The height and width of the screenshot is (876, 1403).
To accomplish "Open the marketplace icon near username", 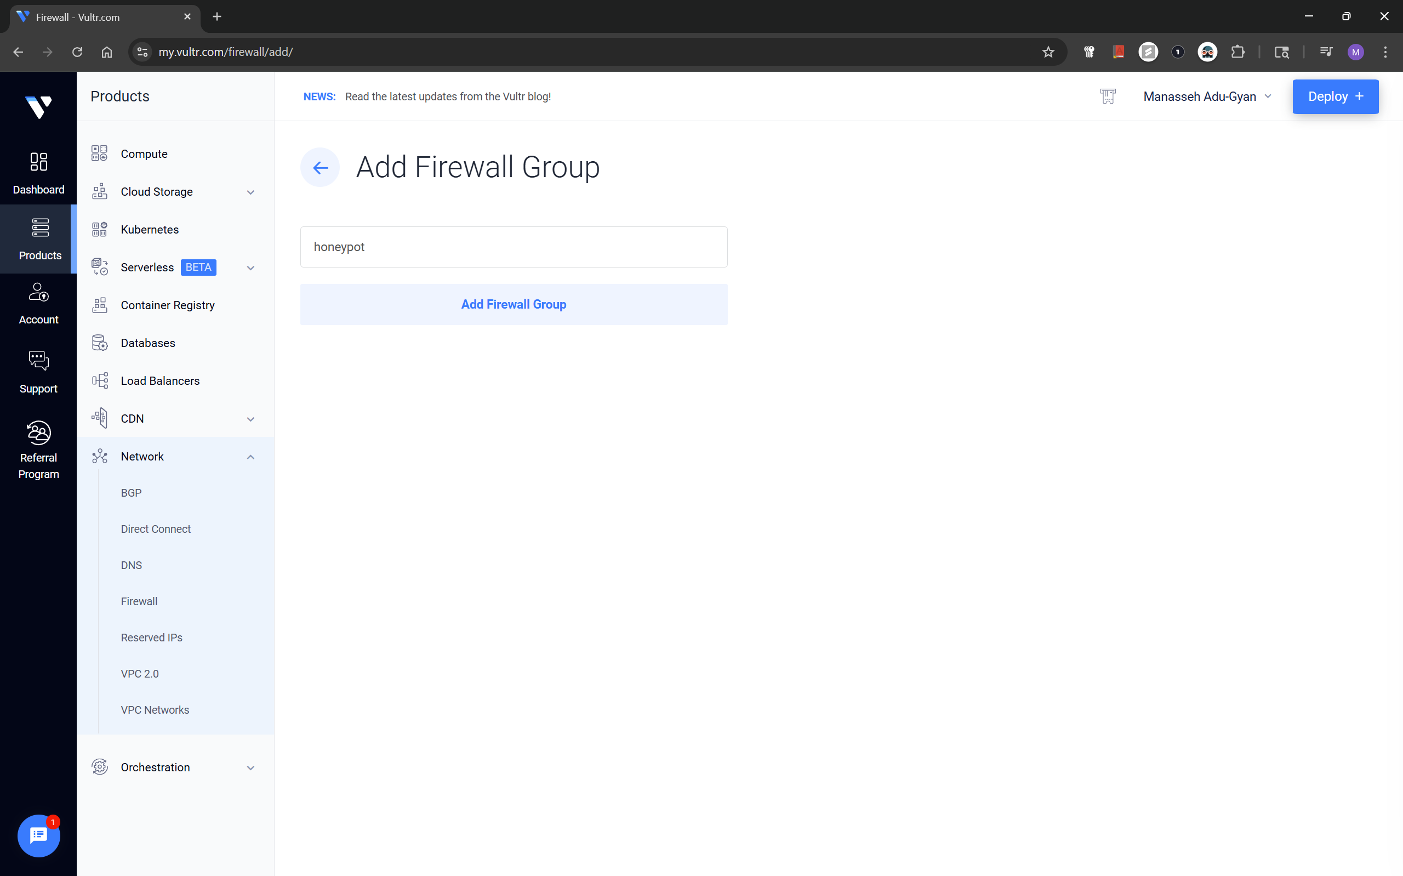I will (1107, 96).
